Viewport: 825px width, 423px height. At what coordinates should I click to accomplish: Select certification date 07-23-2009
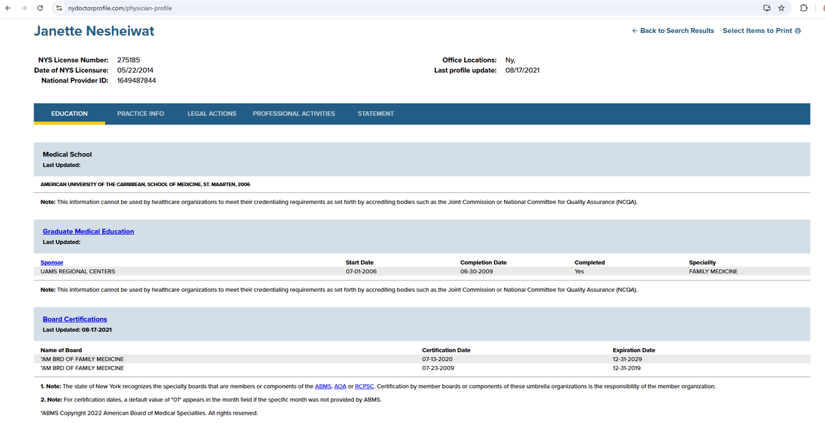pos(437,368)
